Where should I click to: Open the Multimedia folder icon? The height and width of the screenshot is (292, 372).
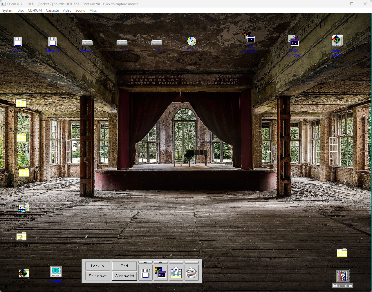[x=24, y=208]
